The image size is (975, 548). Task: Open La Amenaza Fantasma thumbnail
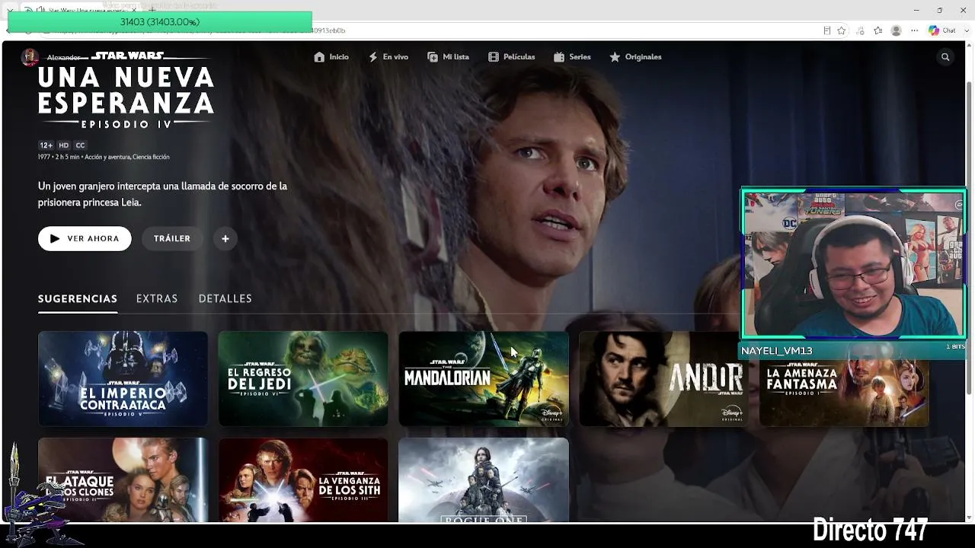tap(844, 392)
